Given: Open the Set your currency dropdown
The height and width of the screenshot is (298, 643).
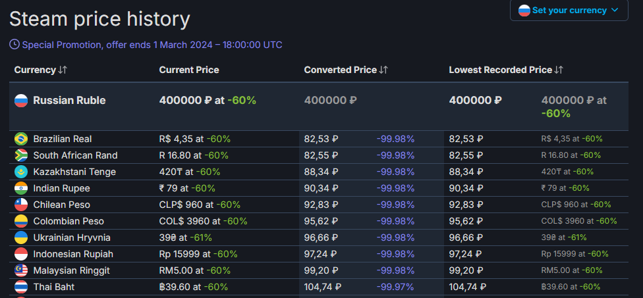Looking at the screenshot, I should click(569, 11).
